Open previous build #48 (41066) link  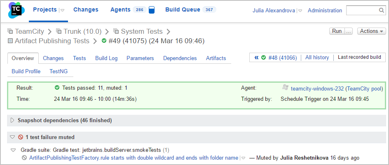pyautogui.click(x=283, y=58)
